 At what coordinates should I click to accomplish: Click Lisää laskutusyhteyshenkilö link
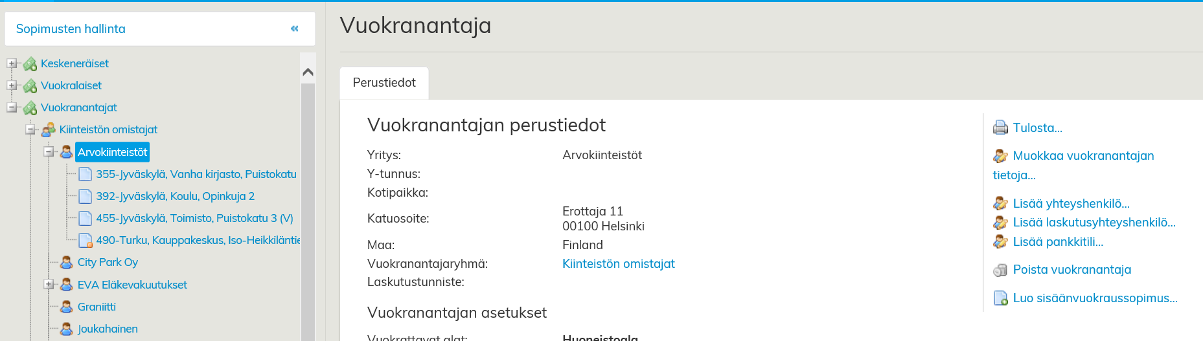pyautogui.click(x=1094, y=223)
